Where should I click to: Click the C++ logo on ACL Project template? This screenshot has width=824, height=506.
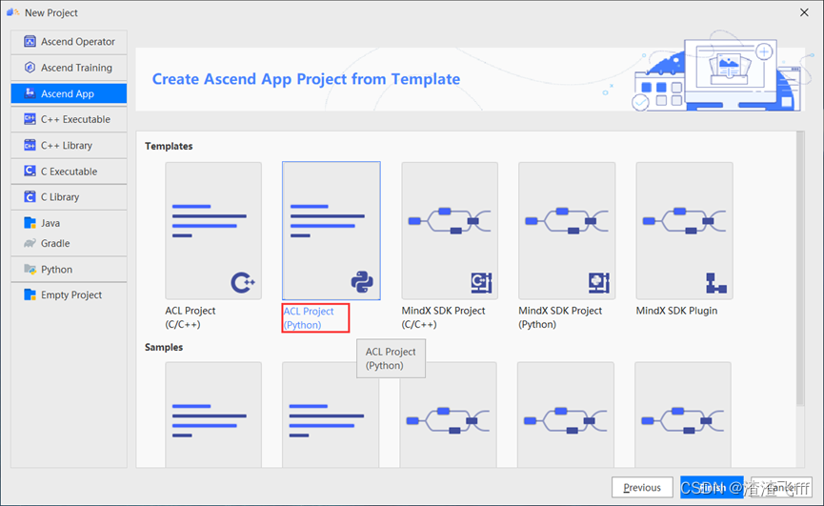click(243, 282)
